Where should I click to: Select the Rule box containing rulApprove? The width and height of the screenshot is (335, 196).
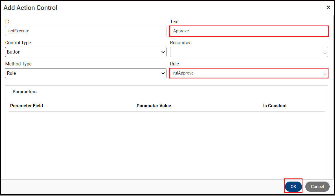[x=246, y=73]
